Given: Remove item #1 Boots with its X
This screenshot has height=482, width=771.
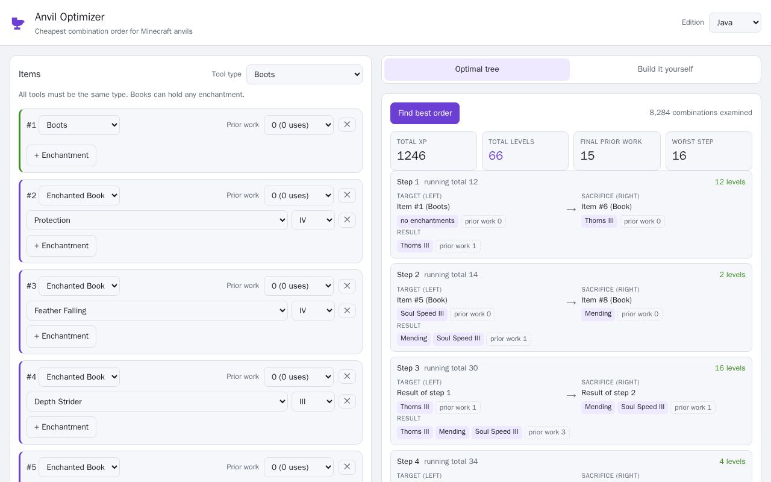Looking at the screenshot, I should [347, 125].
